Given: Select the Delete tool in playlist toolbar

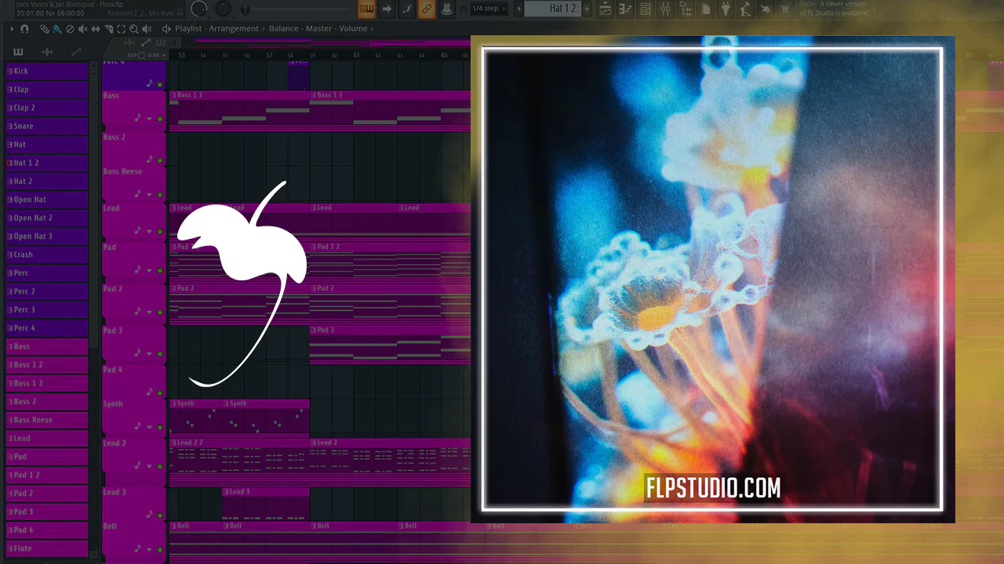Looking at the screenshot, I should 70,29.
